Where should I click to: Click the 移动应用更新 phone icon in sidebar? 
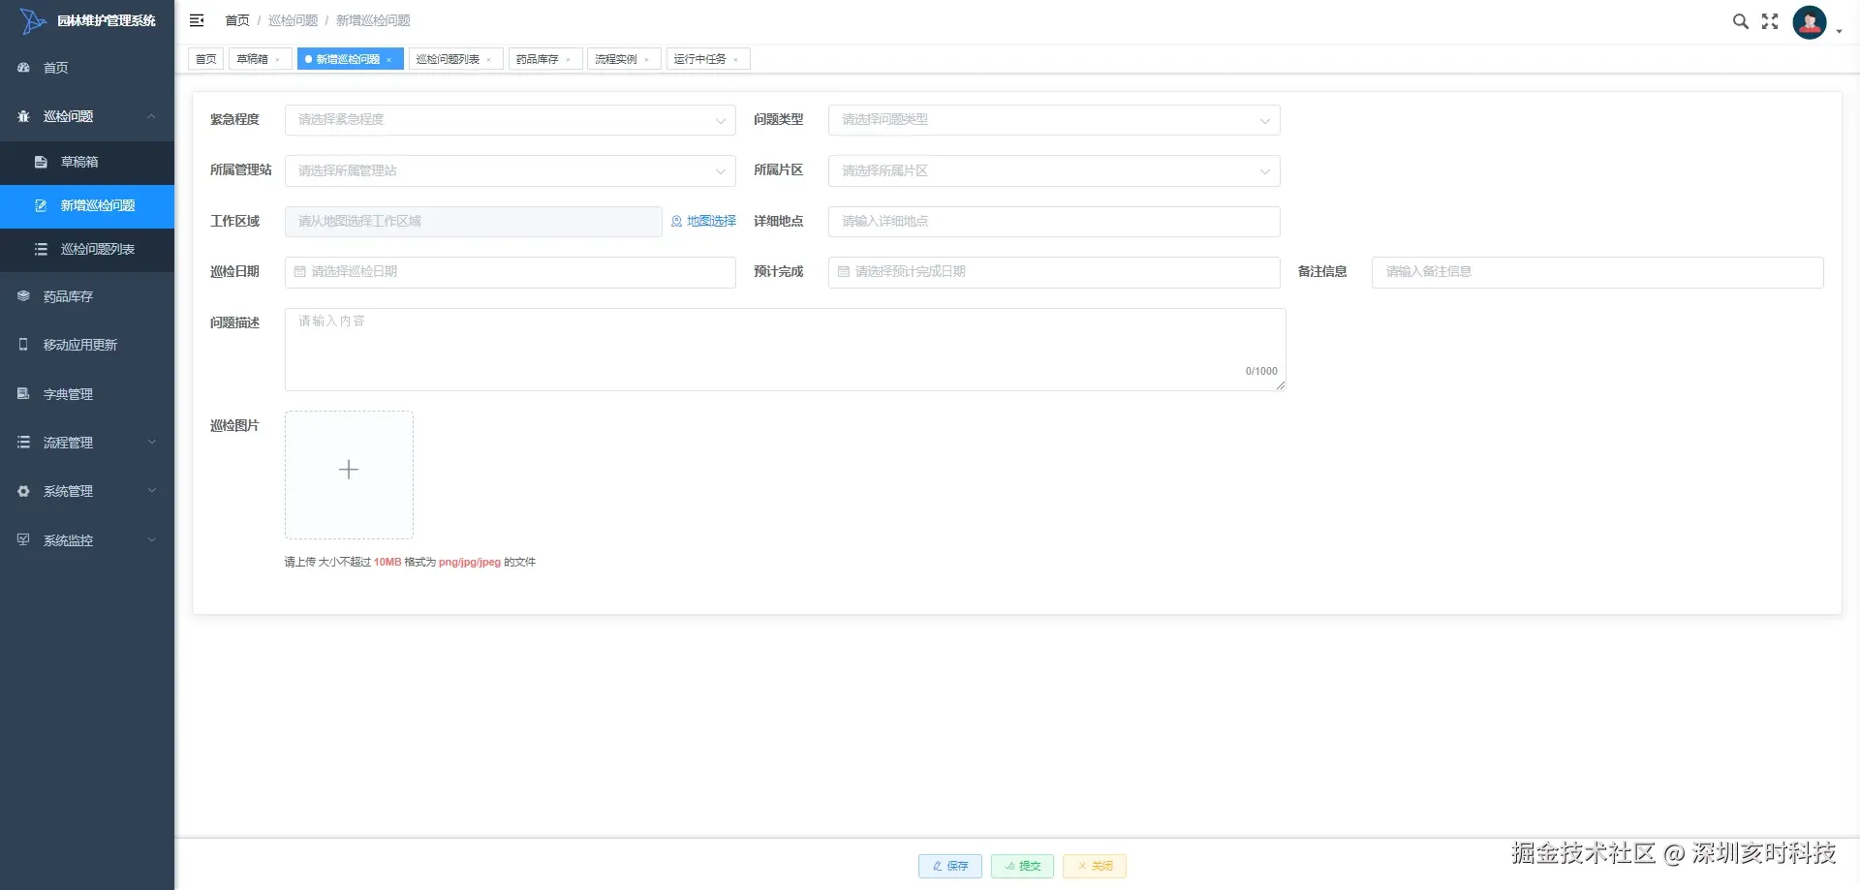point(23,345)
